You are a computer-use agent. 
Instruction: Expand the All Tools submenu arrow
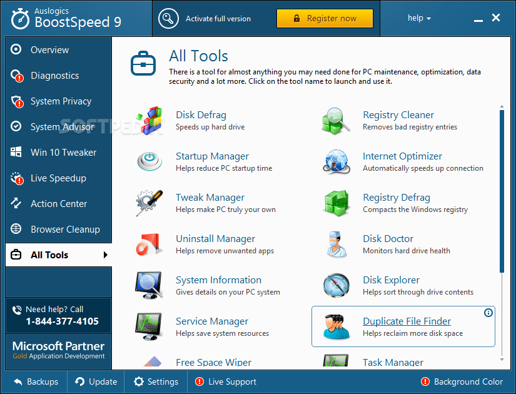[x=105, y=255]
